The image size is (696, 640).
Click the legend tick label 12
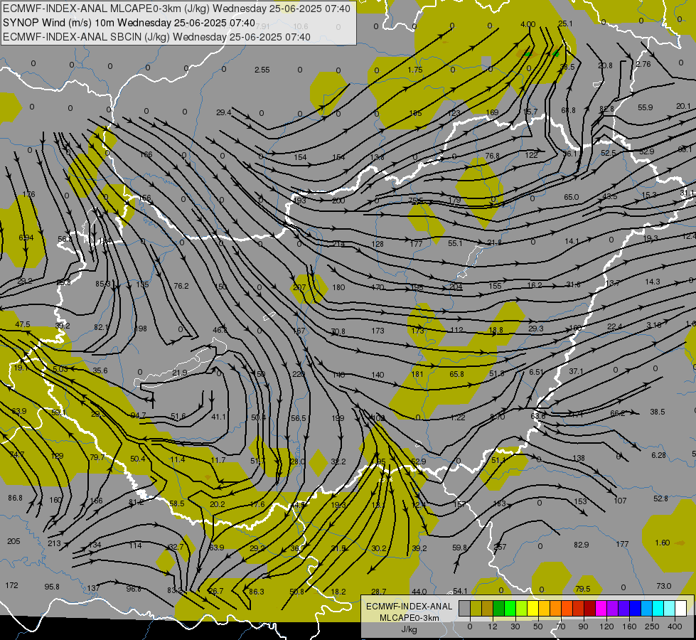tap(492, 626)
